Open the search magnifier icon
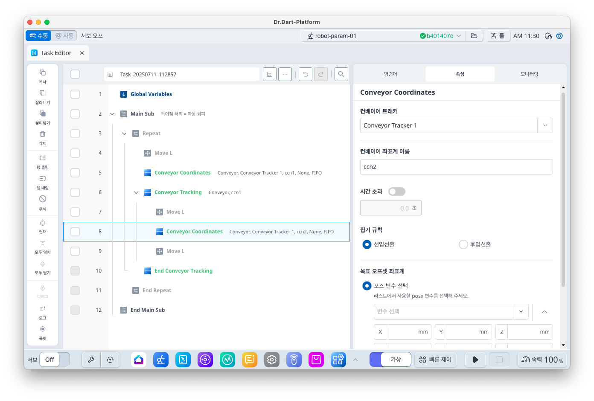Image resolution: width=594 pixels, height=401 pixels. pyautogui.click(x=341, y=74)
